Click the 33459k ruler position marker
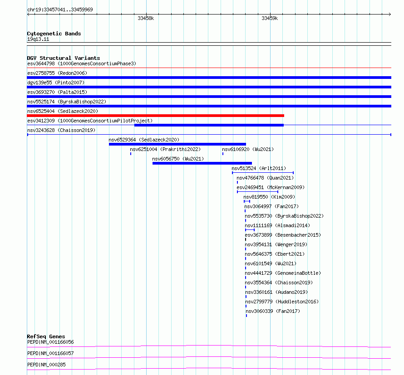Screen dimensions: 404x375 [270, 18]
